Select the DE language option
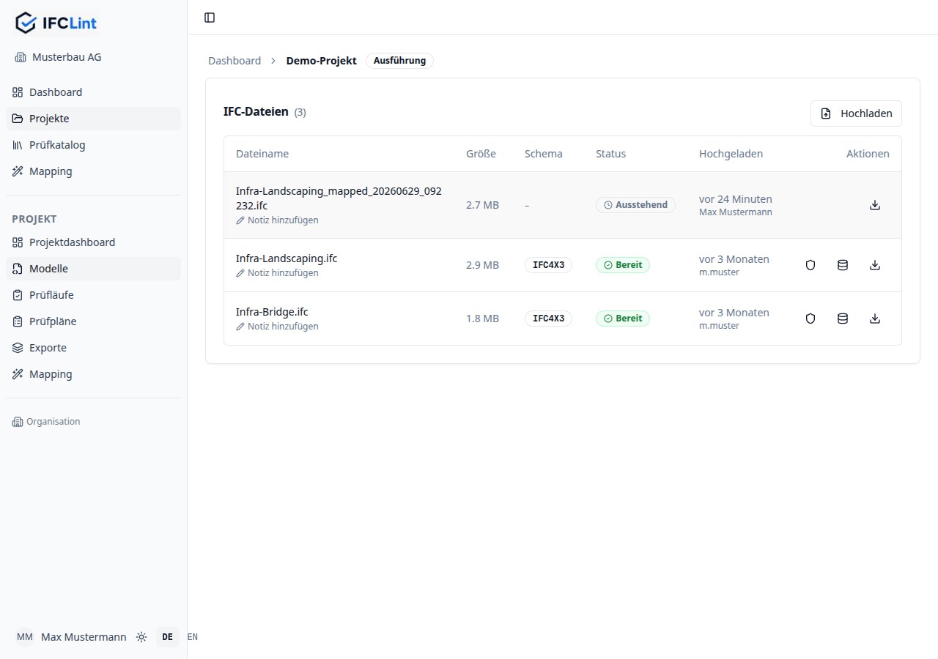The width and height of the screenshot is (938, 659). tap(168, 637)
